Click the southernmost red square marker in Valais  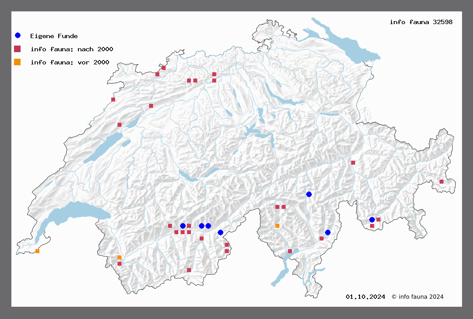click(x=189, y=270)
